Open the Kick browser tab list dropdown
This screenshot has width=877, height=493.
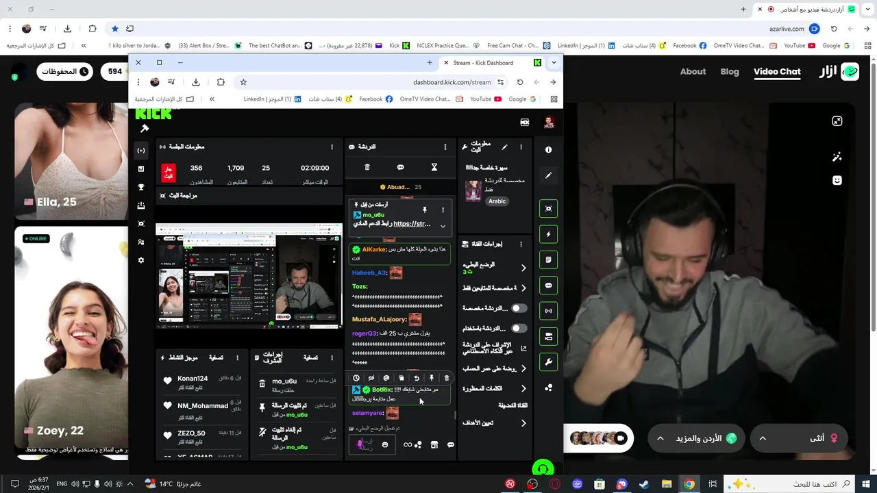[554, 62]
